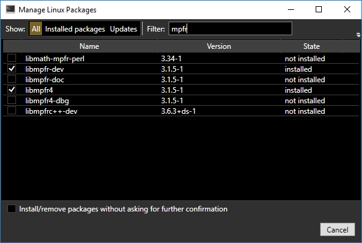Click the Filter text field
362x243 pixels.
pyautogui.click(x=230, y=28)
